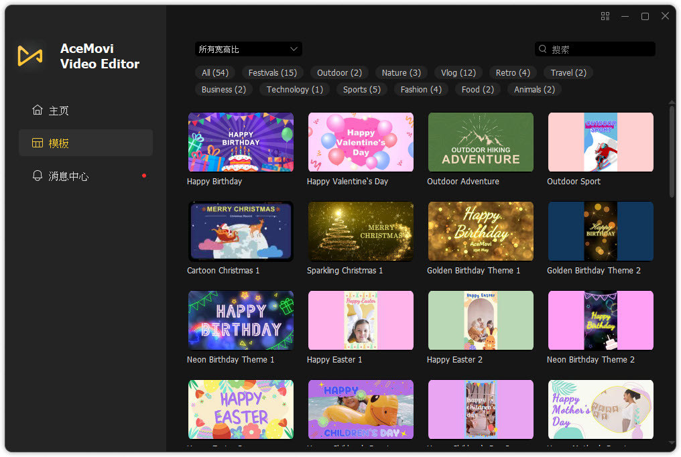Minimize the AceMovi window

[625, 16]
